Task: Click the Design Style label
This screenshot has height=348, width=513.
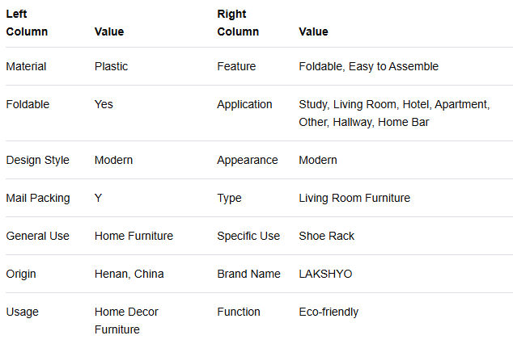Action: (37, 160)
